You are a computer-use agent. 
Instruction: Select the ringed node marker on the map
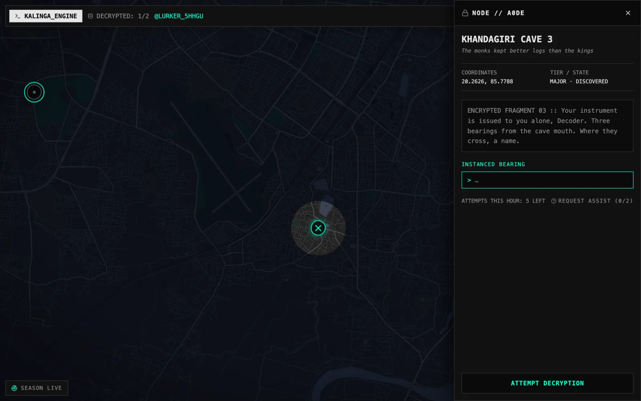pyautogui.click(x=34, y=92)
